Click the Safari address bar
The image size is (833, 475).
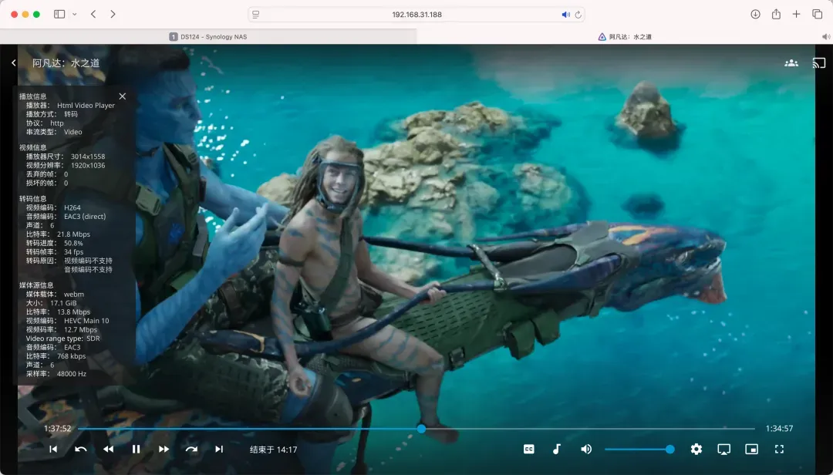416,15
